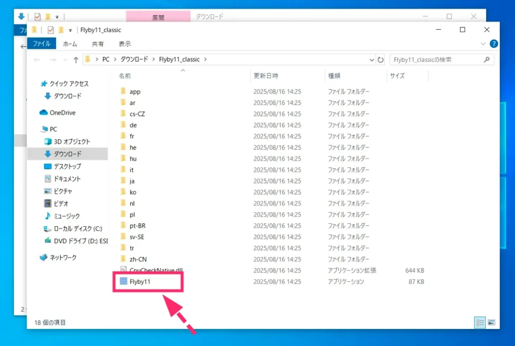
Task: Select the hu folder
Action: (133, 158)
